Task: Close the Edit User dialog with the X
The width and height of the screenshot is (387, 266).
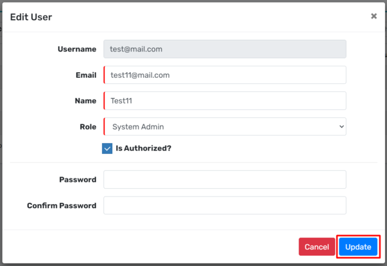Action: point(373,17)
